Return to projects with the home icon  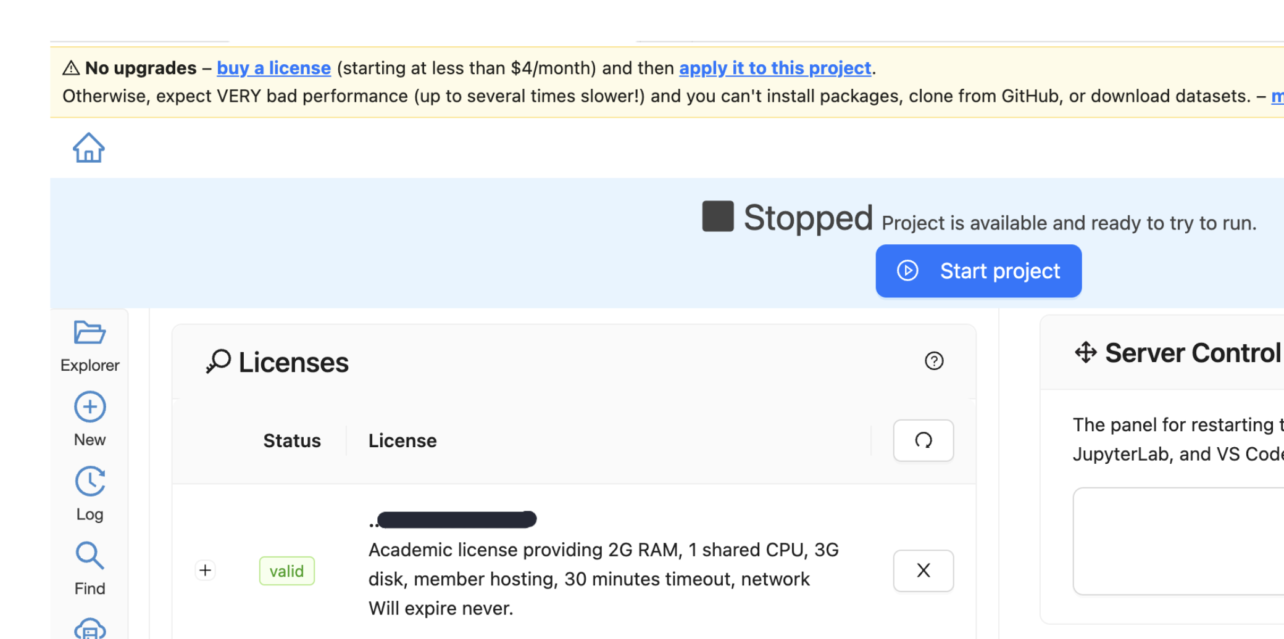88,147
